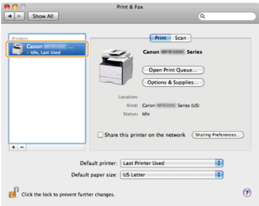Open Sharing Preferences
This screenshot has width=259, height=206.
pos(218,135)
